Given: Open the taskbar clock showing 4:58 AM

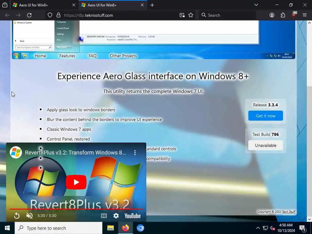Looking at the screenshot, I should click(x=286, y=228).
